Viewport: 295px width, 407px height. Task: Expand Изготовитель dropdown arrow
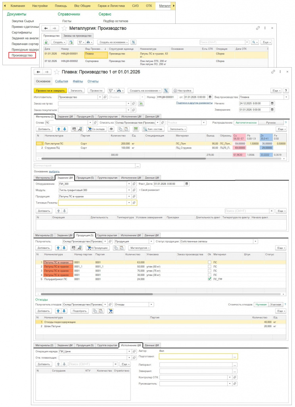100,97
